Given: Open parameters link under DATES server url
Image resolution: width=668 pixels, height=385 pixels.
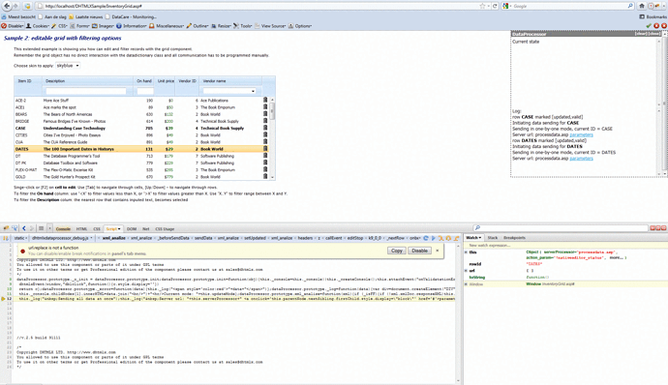Looking at the screenshot, I should 581,159.
